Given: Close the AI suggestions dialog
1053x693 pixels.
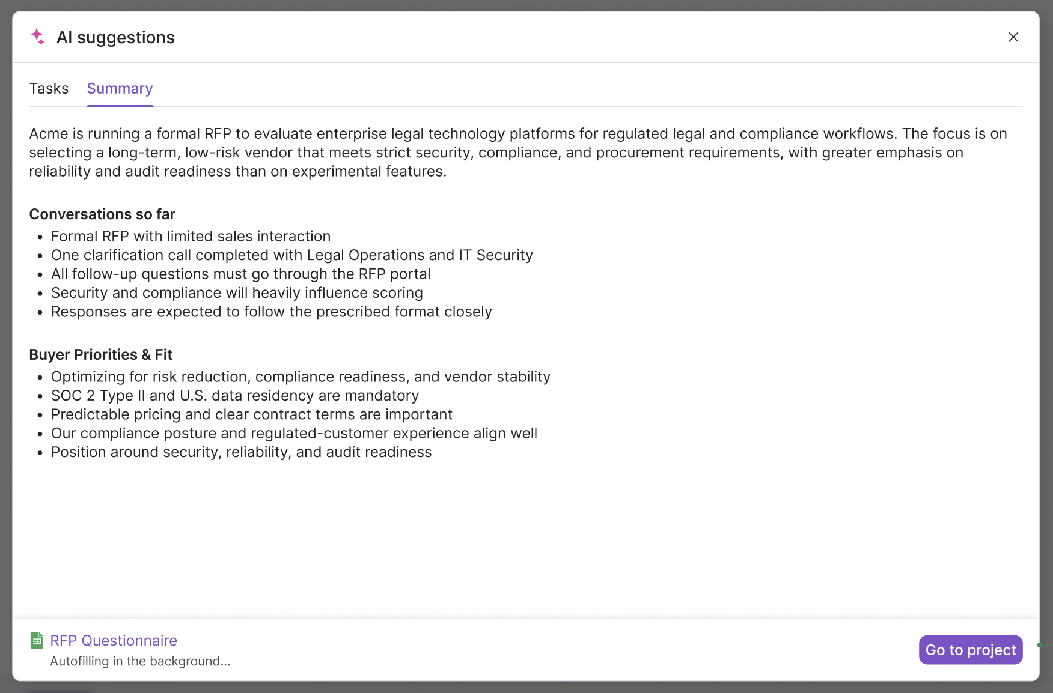Looking at the screenshot, I should 1013,37.
